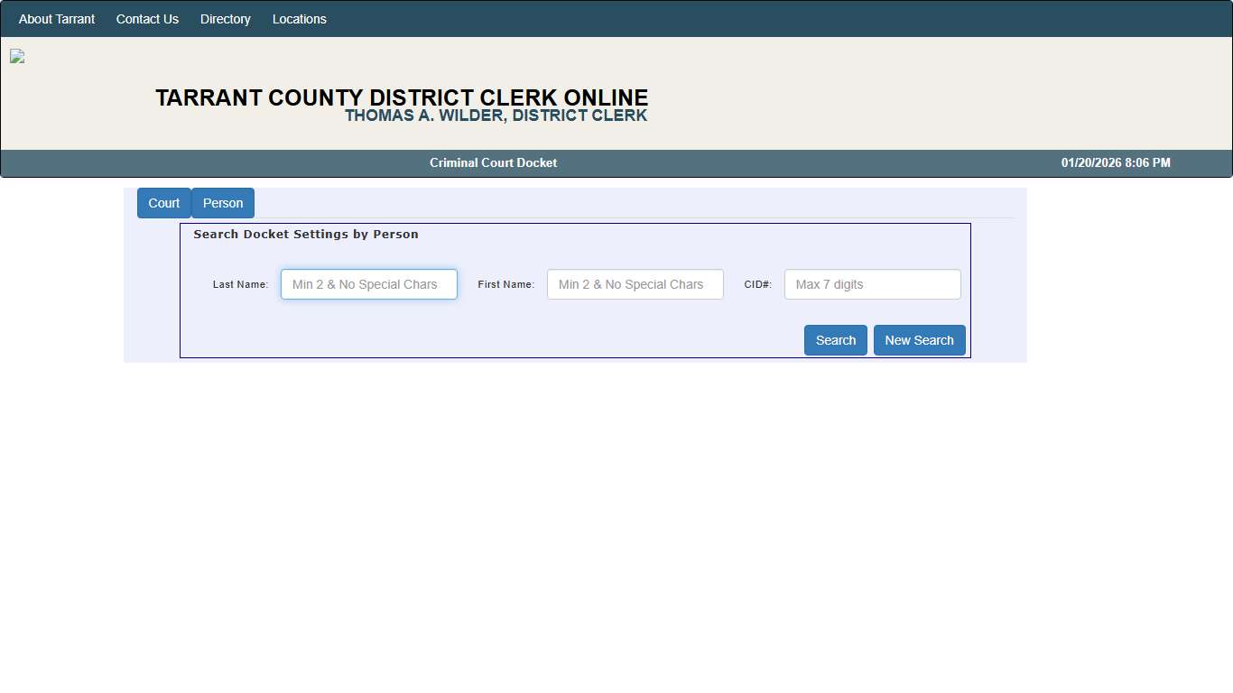Click the date and time display

(x=1115, y=162)
